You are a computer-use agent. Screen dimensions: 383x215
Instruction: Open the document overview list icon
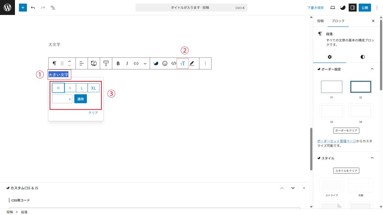(x=52, y=7)
